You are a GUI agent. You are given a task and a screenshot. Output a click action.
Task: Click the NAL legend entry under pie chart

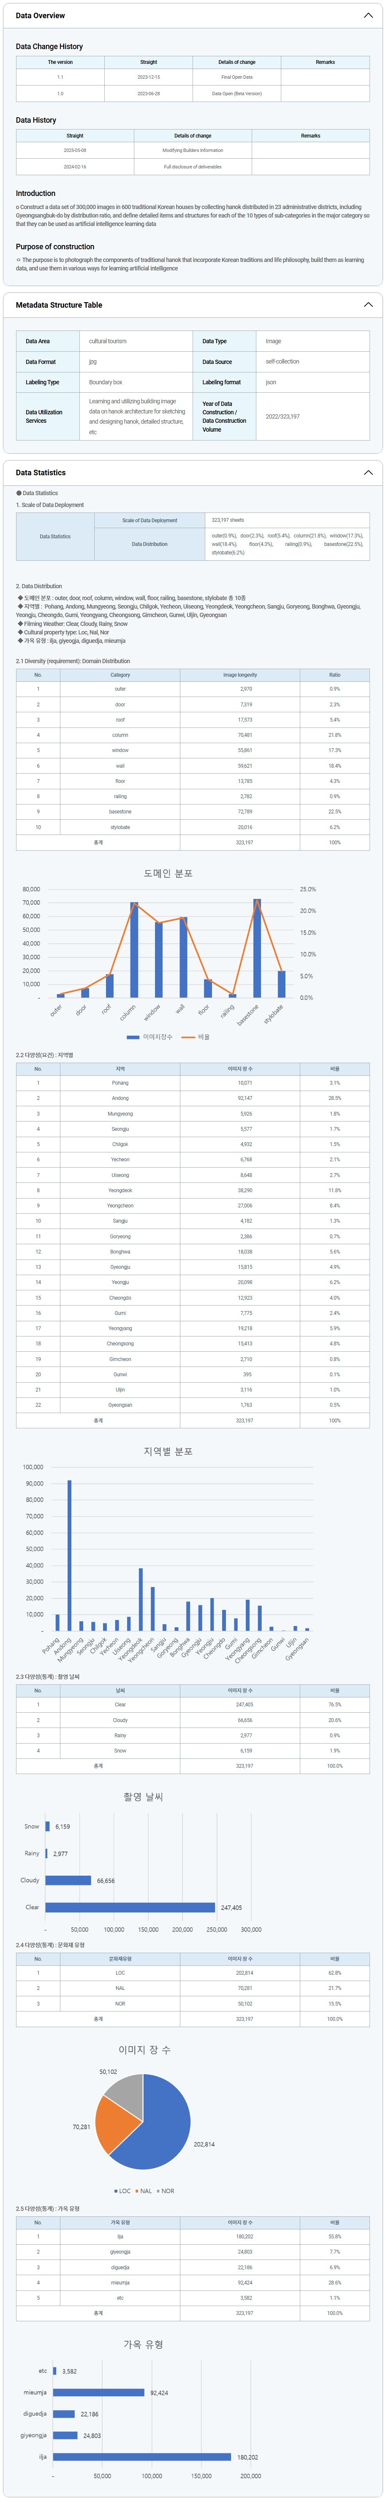pyautogui.click(x=144, y=2191)
